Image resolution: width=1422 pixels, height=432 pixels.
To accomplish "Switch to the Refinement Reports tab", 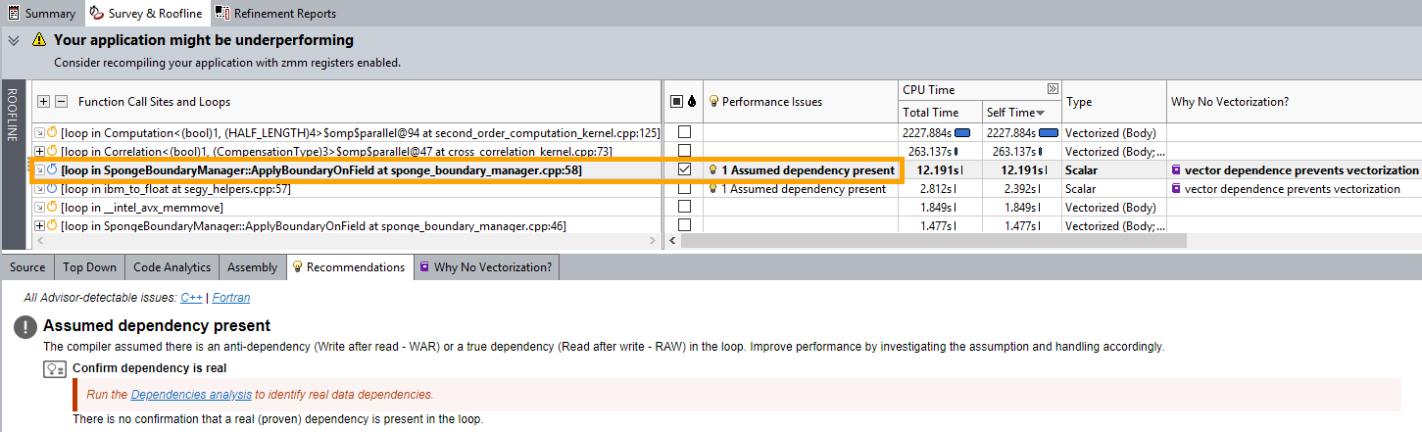I will point(275,14).
